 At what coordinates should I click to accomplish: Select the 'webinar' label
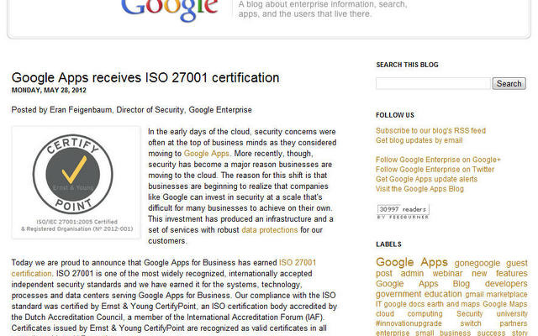447,273
